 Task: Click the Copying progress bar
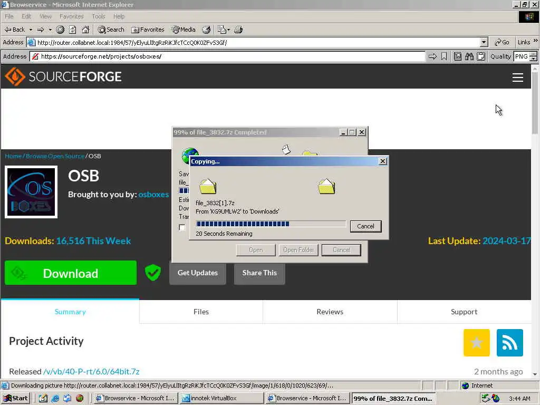(x=271, y=224)
